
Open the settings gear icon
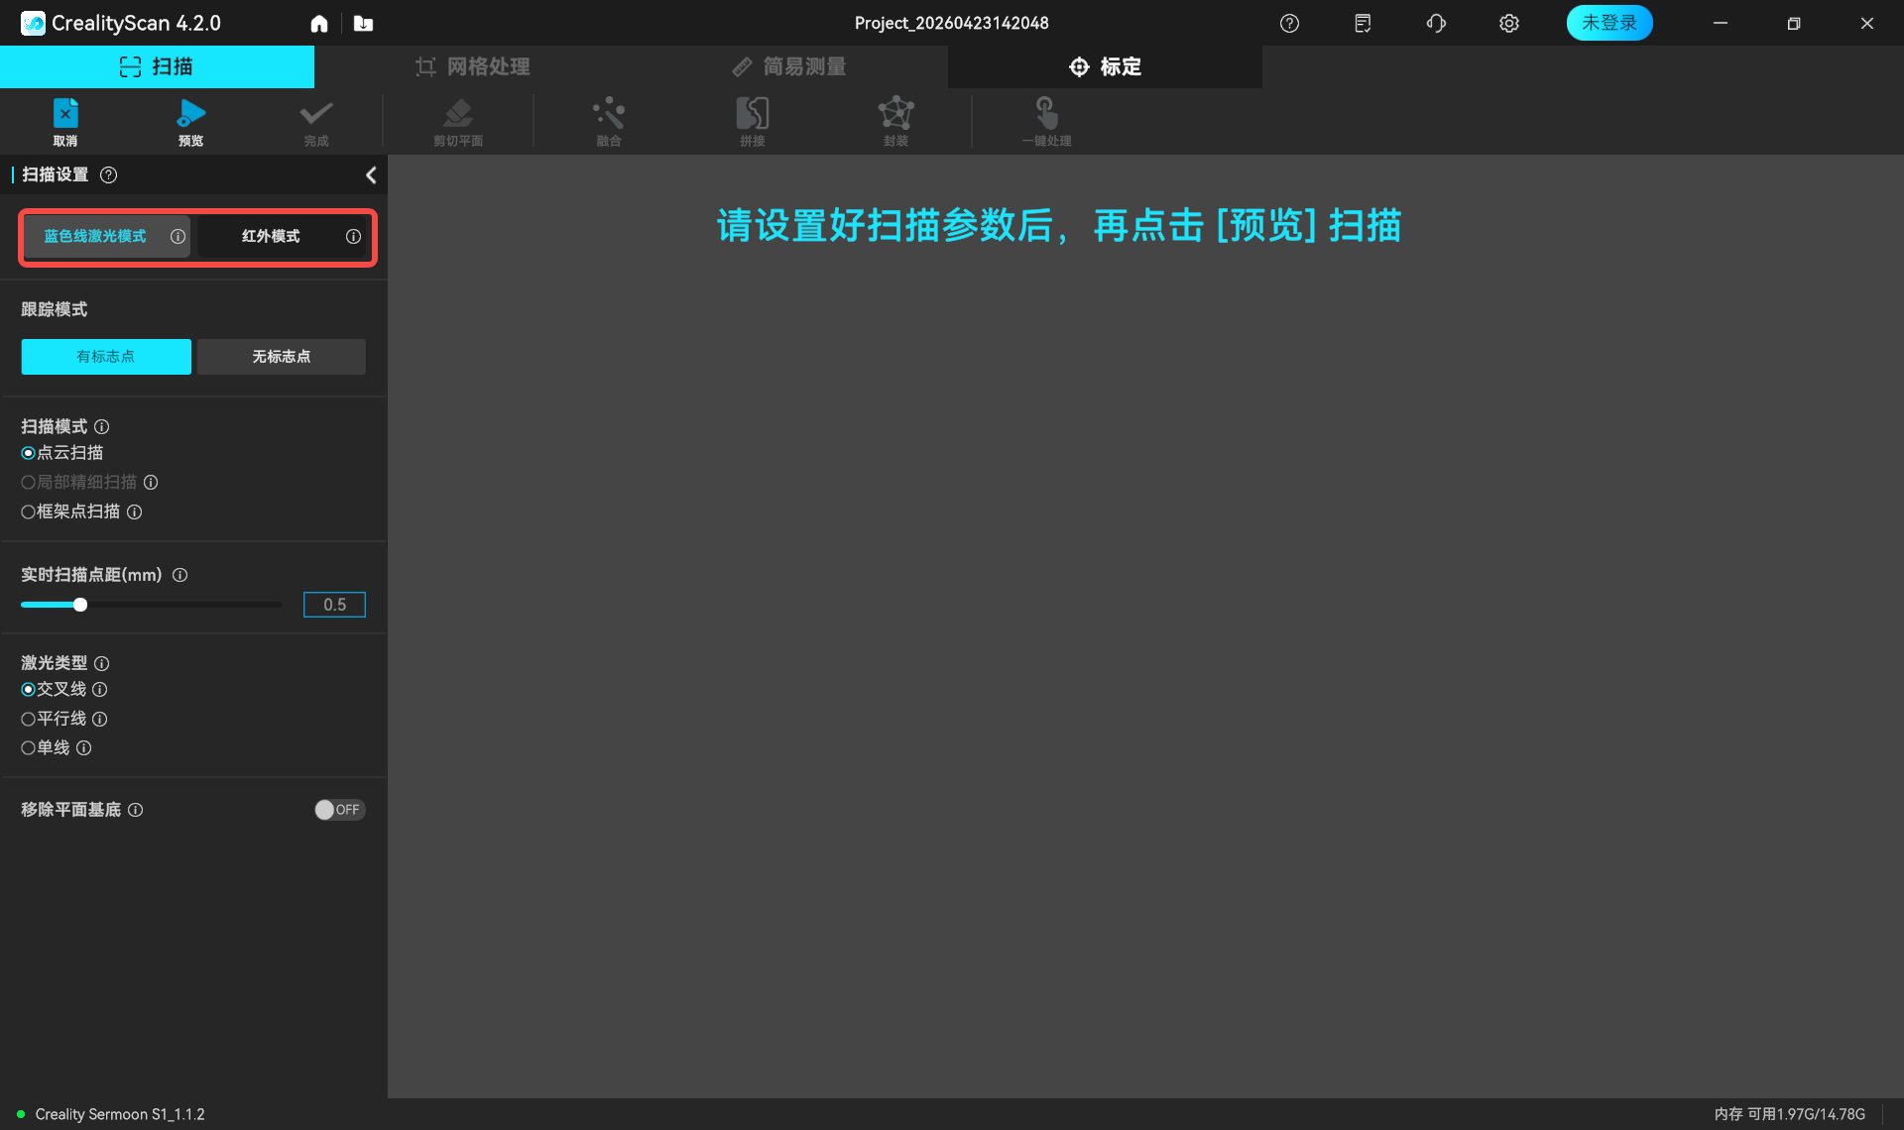tap(1508, 23)
